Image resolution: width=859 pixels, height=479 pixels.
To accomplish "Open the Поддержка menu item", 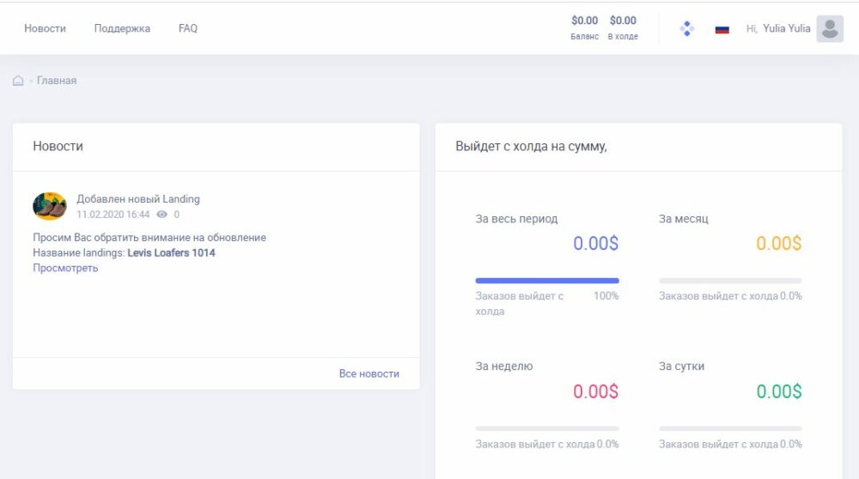I will pyautogui.click(x=122, y=28).
